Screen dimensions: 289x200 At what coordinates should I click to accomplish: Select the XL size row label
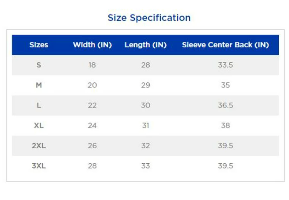coord(39,125)
